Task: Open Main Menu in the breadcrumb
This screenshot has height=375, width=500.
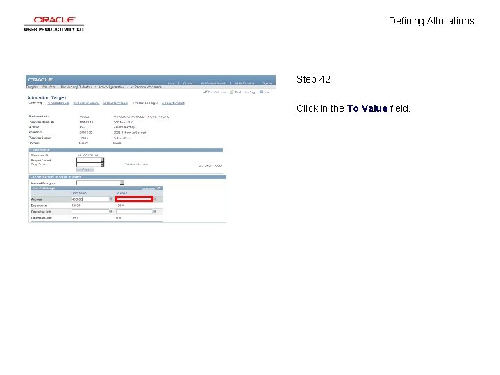Action: 49,87
